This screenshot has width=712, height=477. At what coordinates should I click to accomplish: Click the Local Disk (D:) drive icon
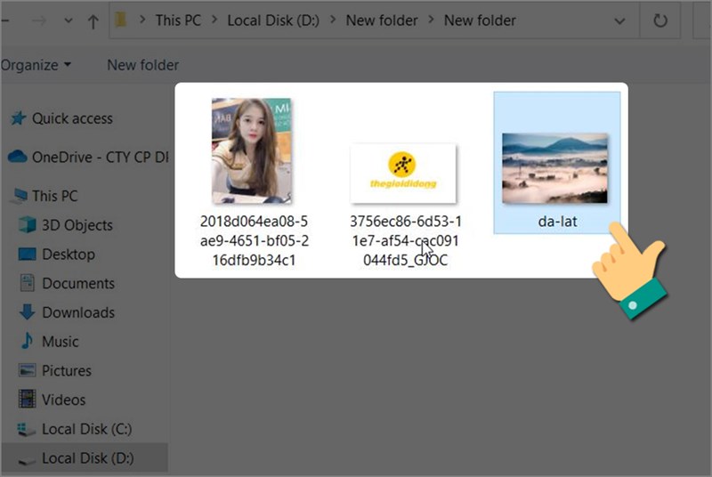[x=27, y=460]
